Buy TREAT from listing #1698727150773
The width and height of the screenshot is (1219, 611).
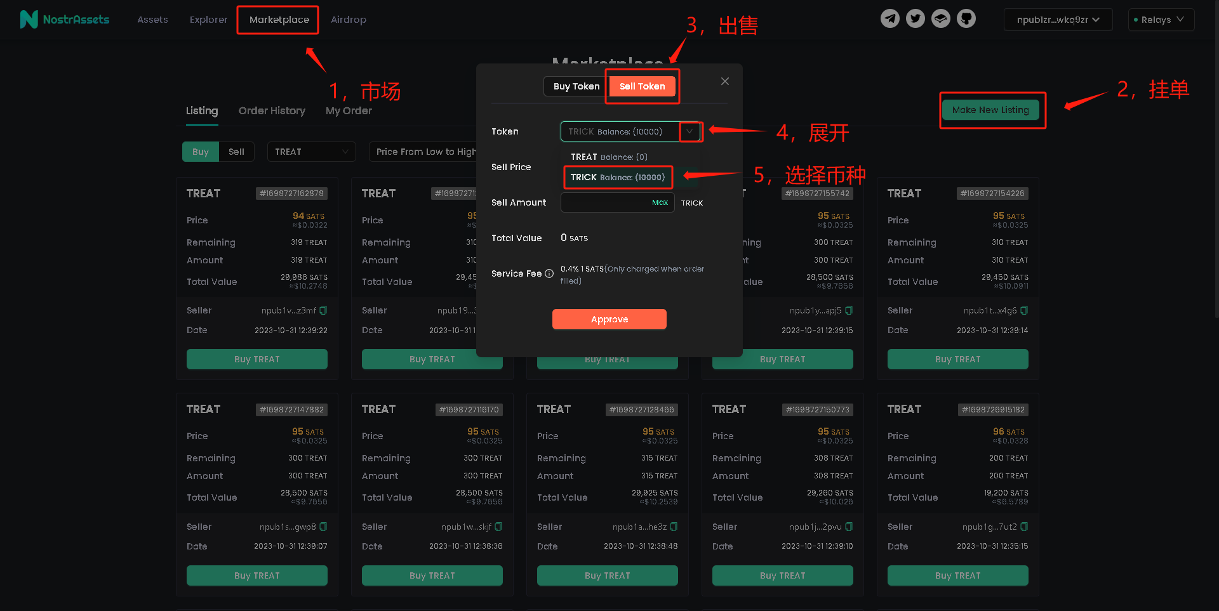783,575
